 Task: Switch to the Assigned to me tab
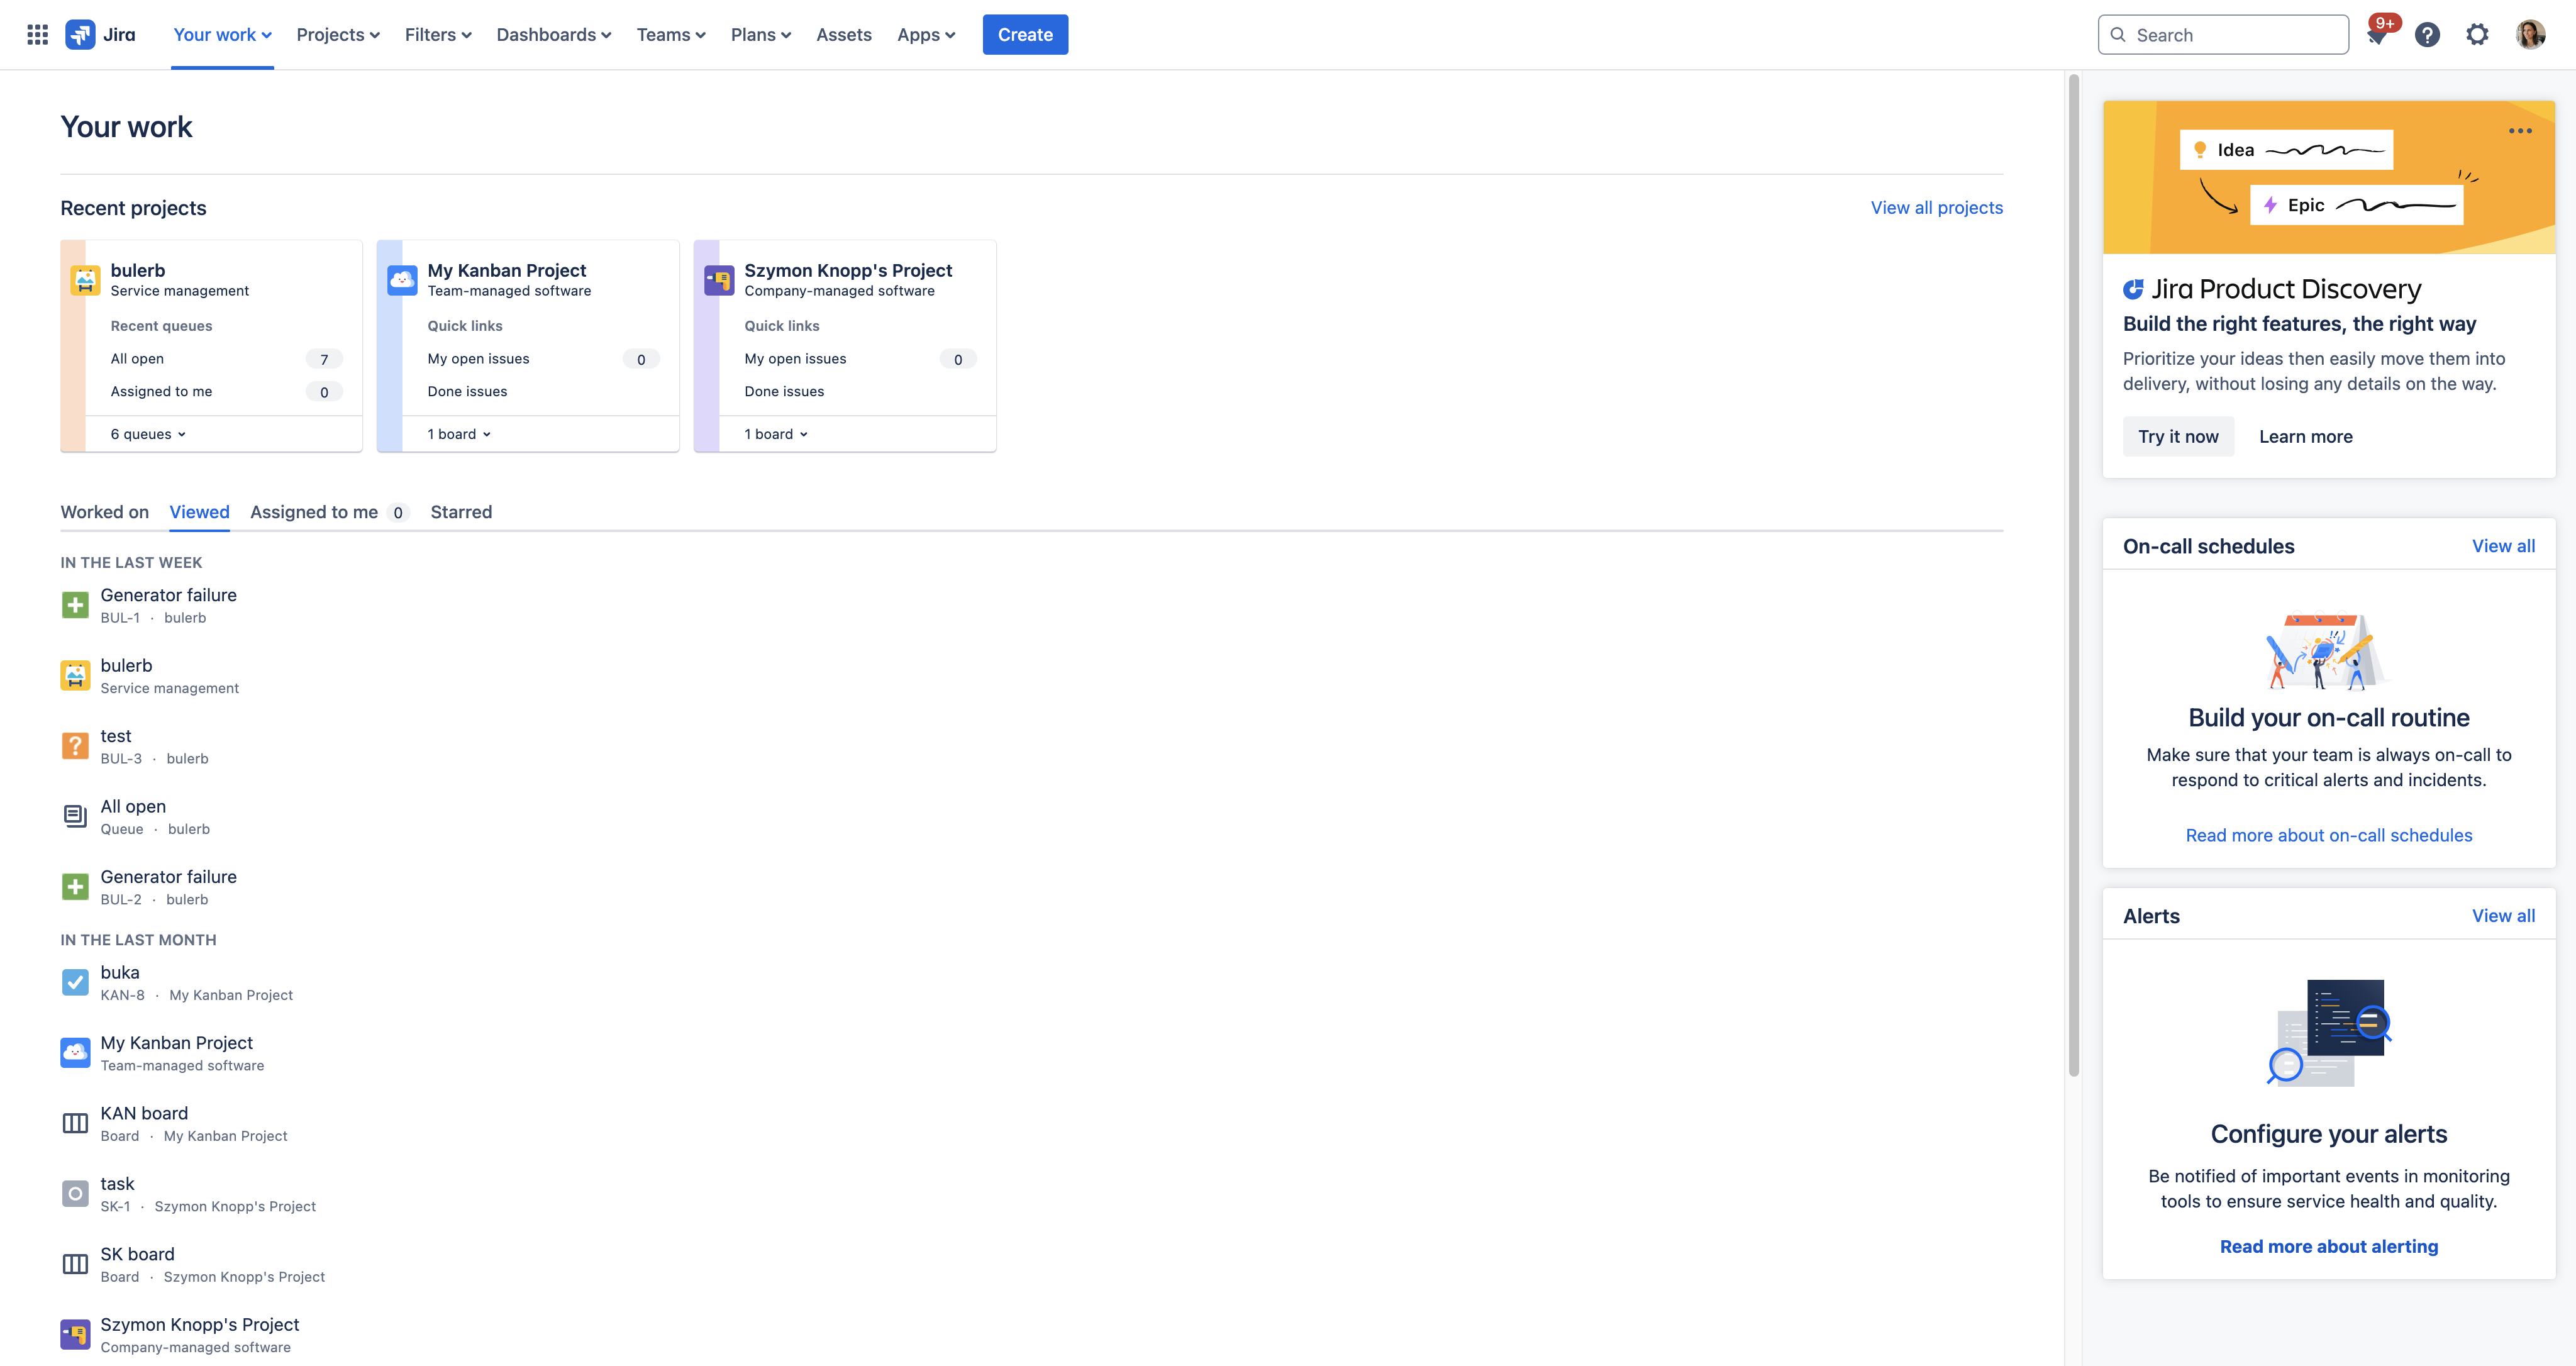click(329, 512)
